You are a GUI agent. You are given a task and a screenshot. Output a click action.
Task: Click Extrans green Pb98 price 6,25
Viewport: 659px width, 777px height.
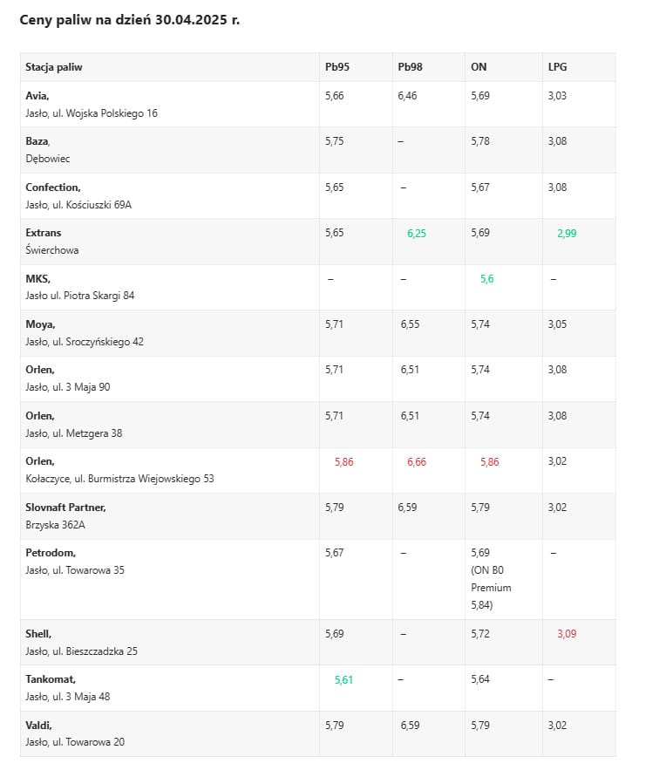pos(417,234)
